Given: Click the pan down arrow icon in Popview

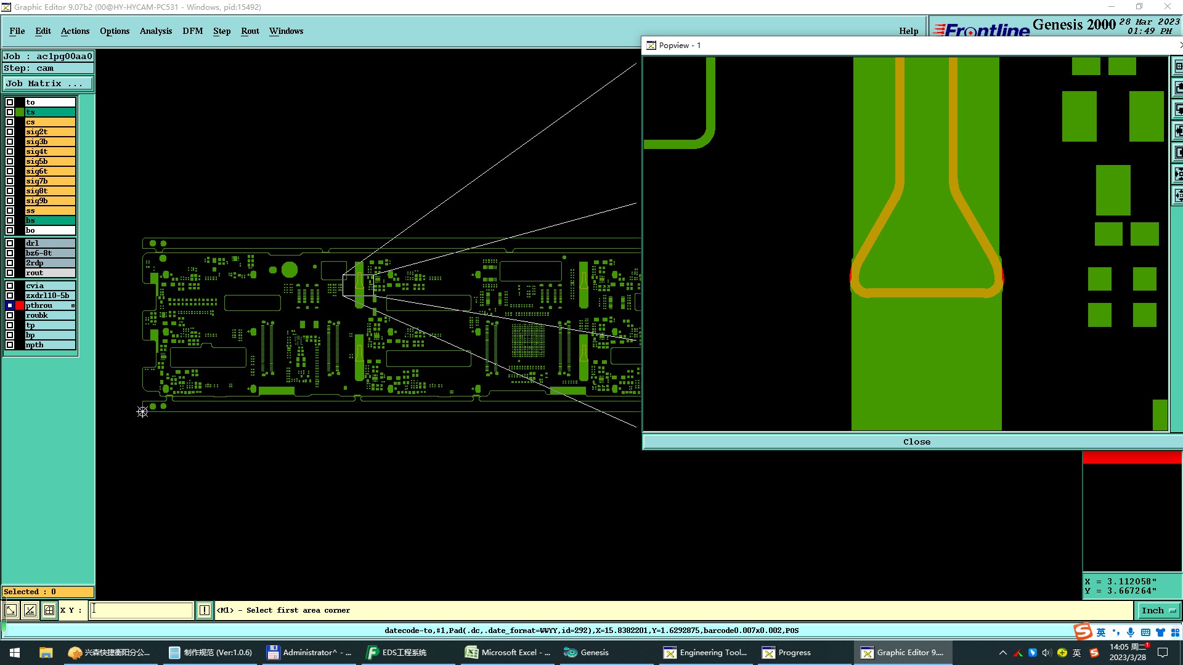Looking at the screenshot, I should [1179, 110].
